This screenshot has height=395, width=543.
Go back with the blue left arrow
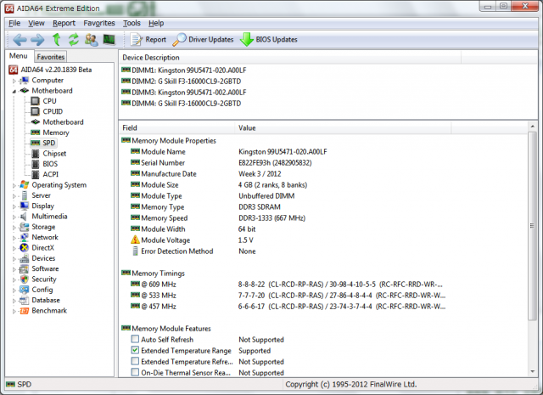pyautogui.click(x=20, y=40)
